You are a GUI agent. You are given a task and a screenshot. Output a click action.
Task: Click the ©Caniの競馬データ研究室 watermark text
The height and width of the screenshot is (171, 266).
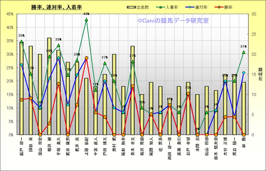coord(173,21)
